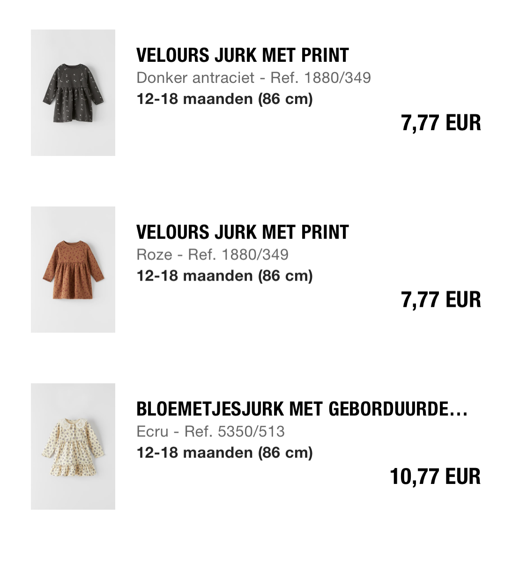This screenshot has height=564, width=527.
Task: Select the Velours Jurk title above Roze
Action: tap(243, 232)
